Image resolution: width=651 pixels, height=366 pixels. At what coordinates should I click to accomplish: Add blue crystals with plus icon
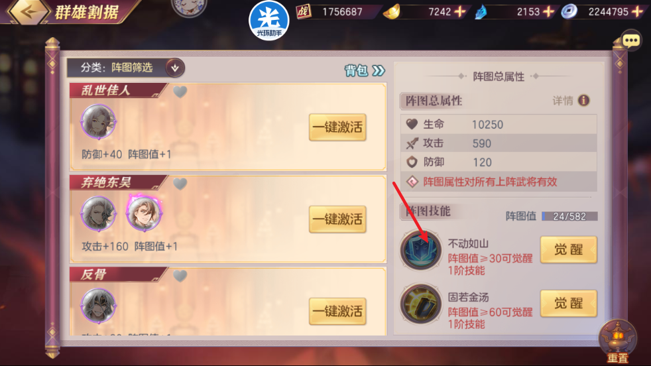point(549,12)
